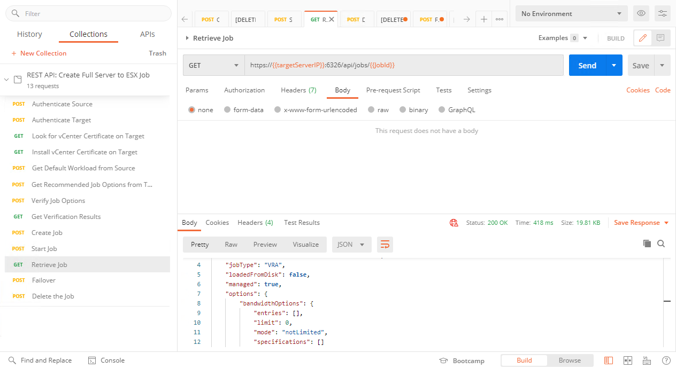
Task: Open the request Settings tab
Action: point(479,90)
